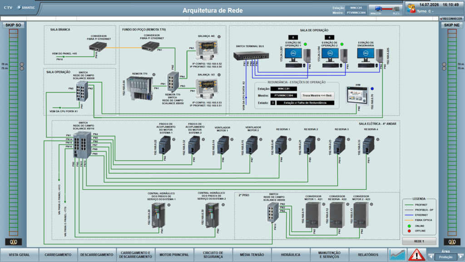Open the RELATÓRIOS screen

pyautogui.click(x=368, y=255)
